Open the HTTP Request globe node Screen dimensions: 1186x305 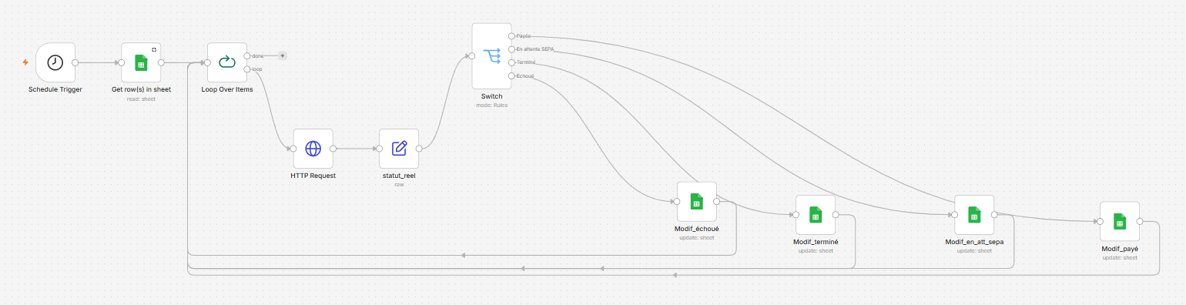[x=313, y=149]
